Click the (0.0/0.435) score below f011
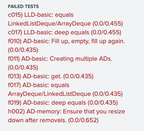Screen dimensions: 144x131 (x=23, y=68)
